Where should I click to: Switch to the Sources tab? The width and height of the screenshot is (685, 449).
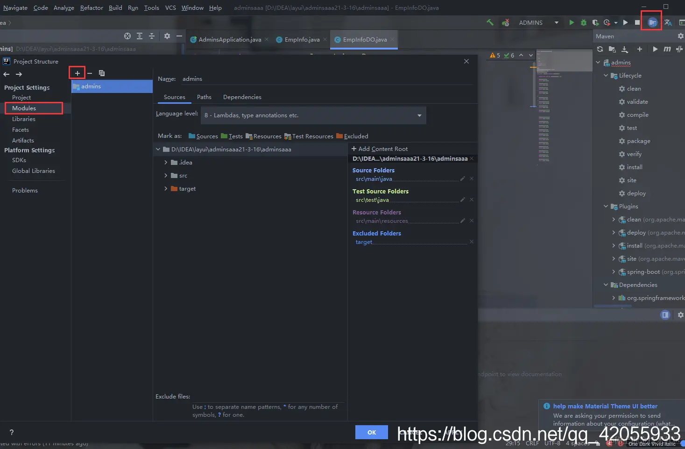pyautogui.click(x=175, y=97)
